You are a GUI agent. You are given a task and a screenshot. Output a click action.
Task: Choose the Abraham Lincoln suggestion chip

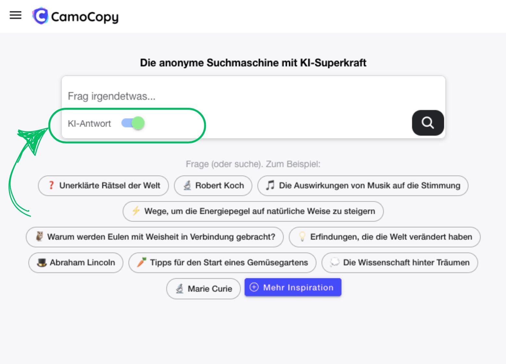tap(76, 263)
